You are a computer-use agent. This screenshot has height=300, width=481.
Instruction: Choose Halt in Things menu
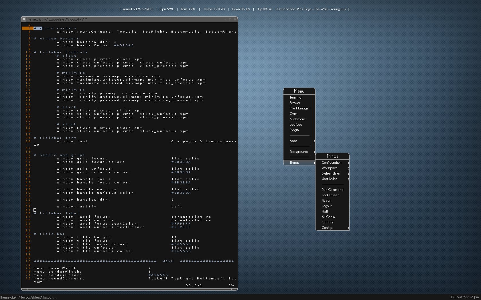click(332, 211)
